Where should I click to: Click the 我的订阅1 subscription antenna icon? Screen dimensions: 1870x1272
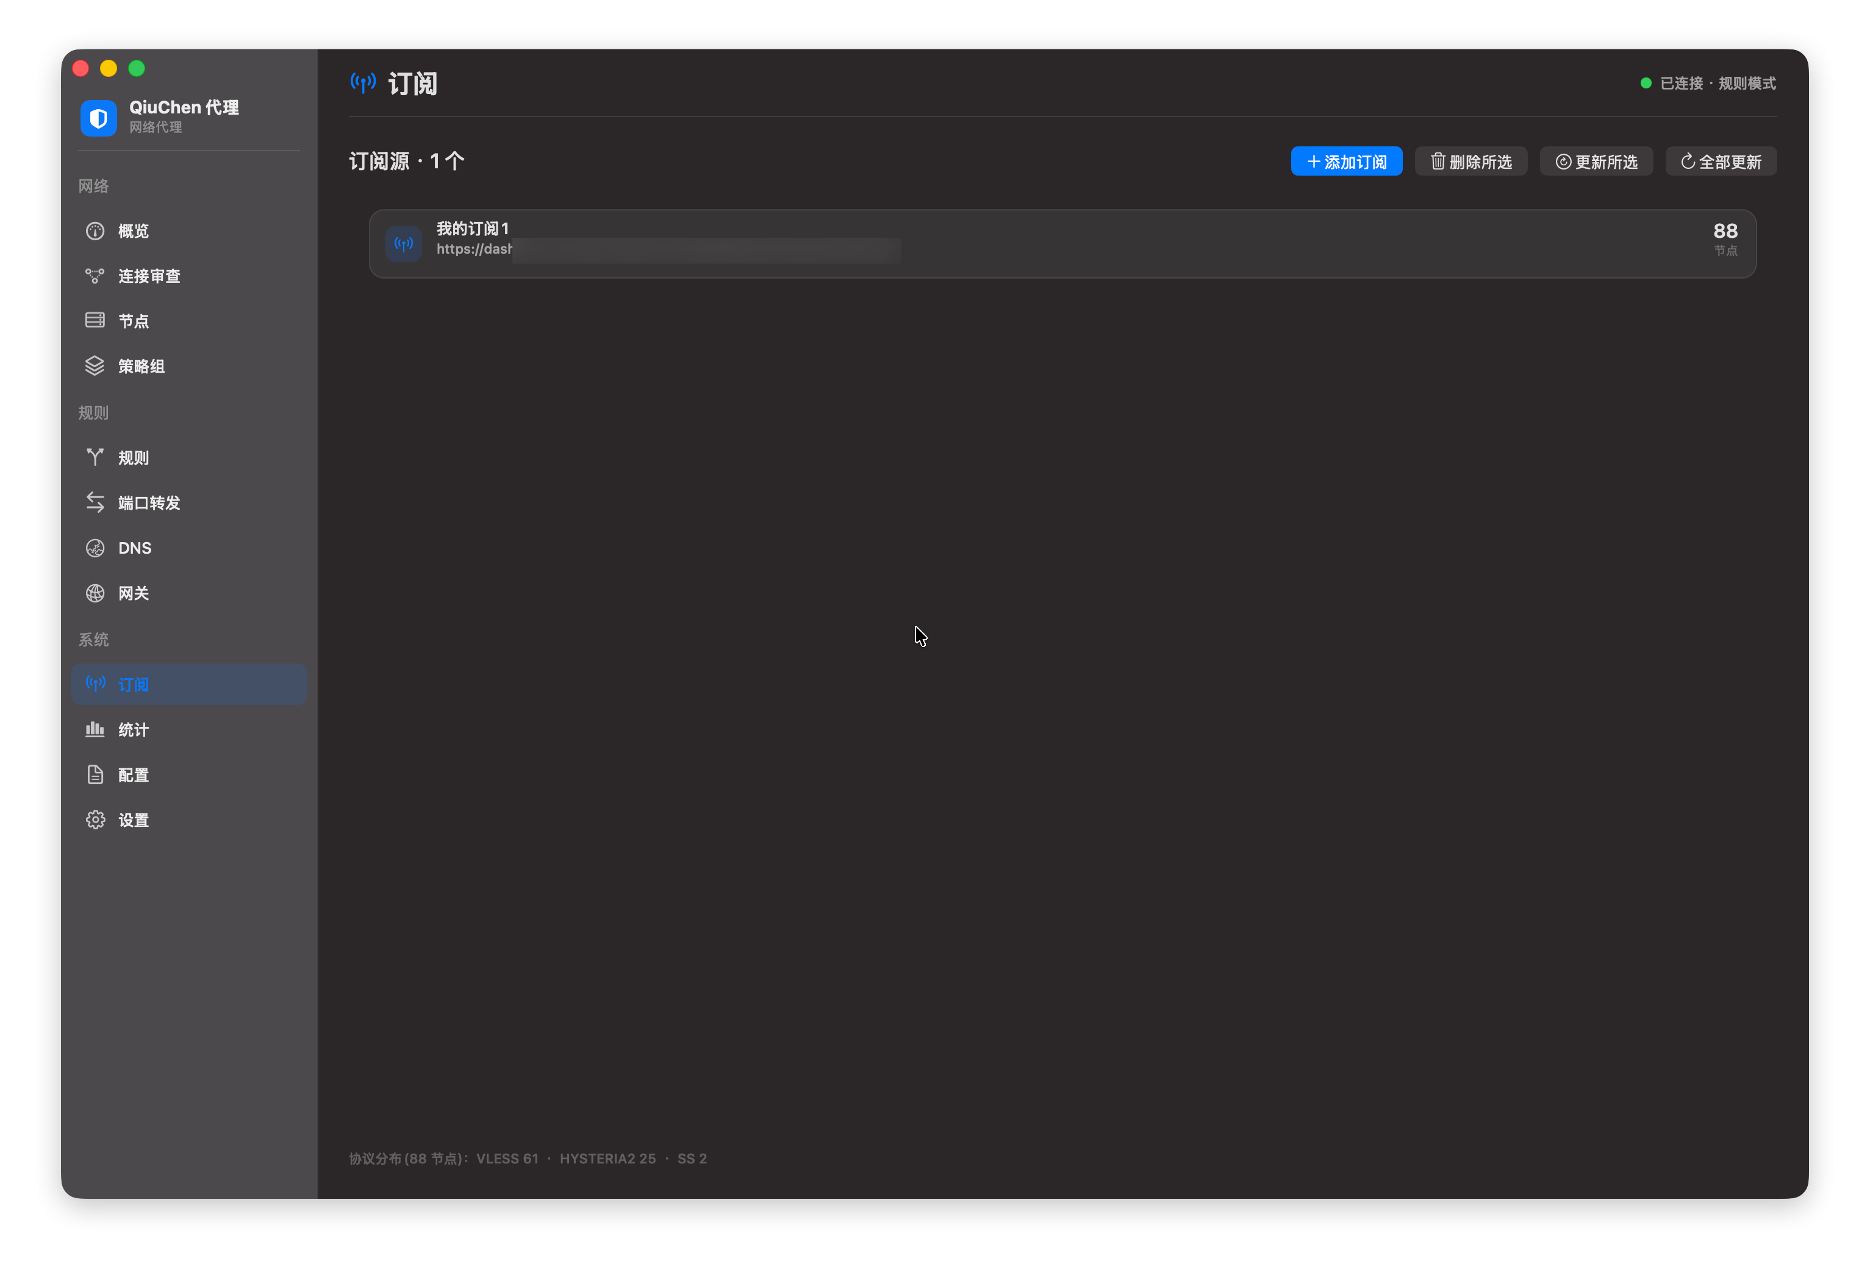tap(404, 244)
